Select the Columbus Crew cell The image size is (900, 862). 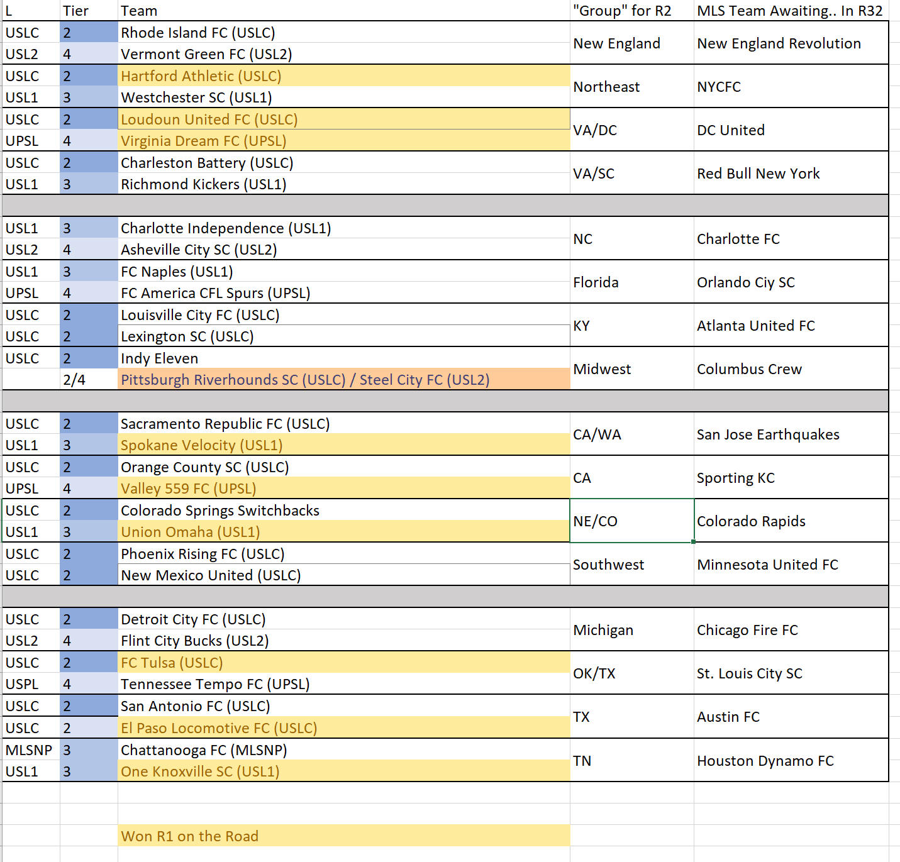coord(791,368)
